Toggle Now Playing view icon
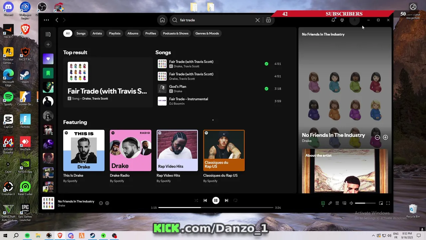426x240 pixels. point(323,203)
